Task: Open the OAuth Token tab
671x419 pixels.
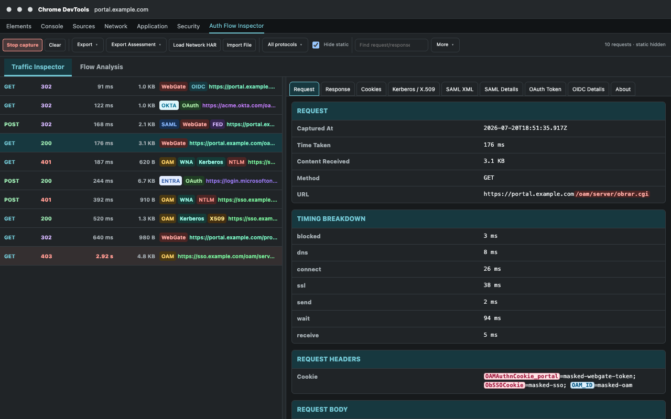Action: coord(545,89)
